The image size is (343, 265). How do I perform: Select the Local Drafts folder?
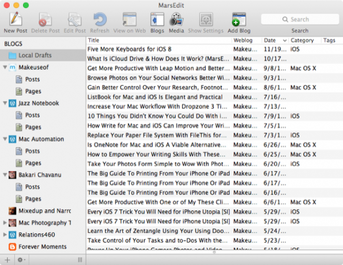coord(43,55)
